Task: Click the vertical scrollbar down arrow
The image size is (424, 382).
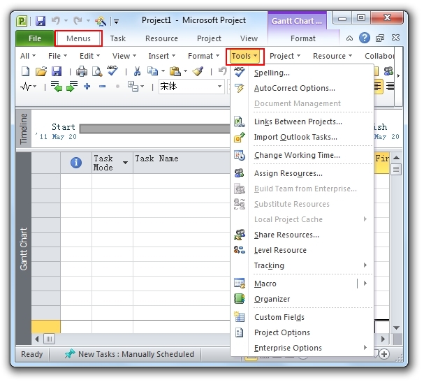Action: (x=396, y=328)
